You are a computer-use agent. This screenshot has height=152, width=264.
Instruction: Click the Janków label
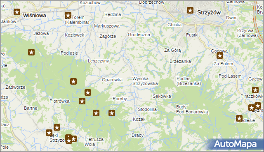click(x=8, y=22)
